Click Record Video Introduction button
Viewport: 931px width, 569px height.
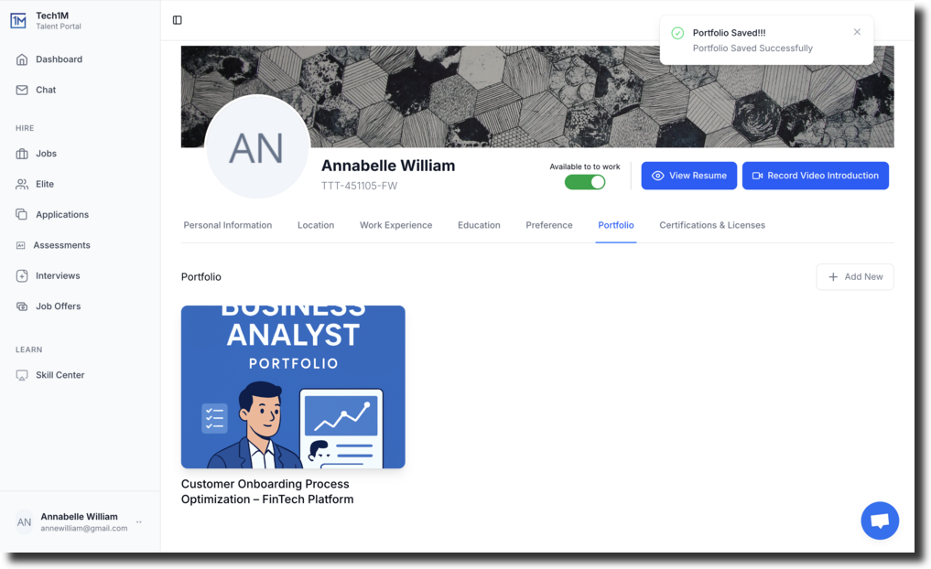(816, 176)
